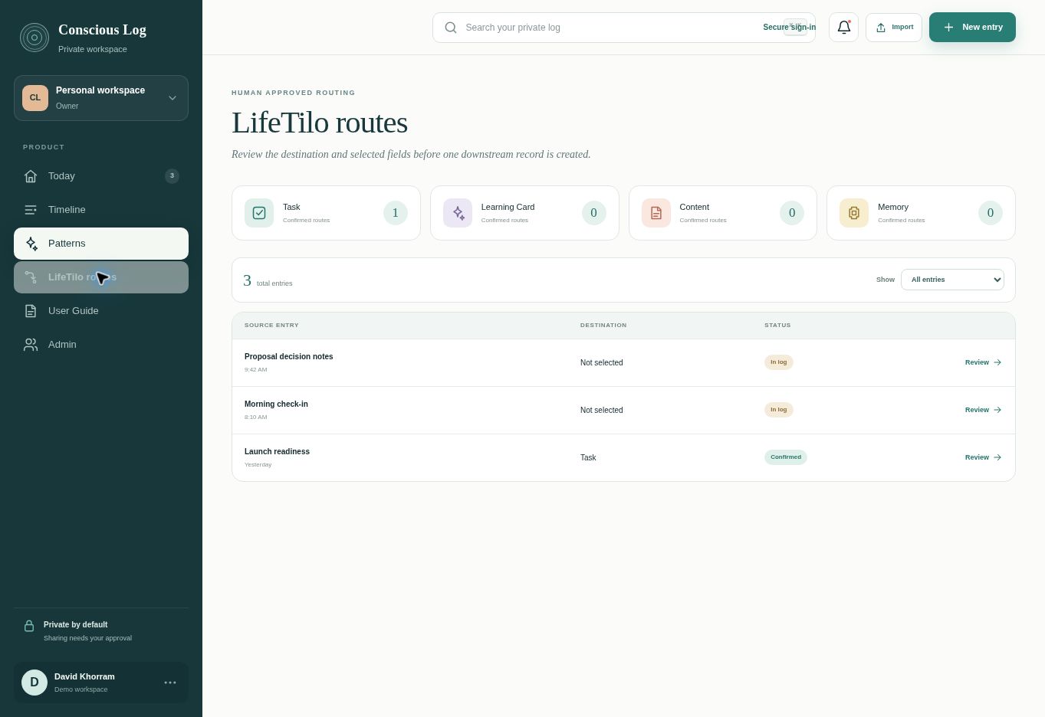Click the Task destination in Launch readiness row
The width and height of the screenshot is (1045, 717).
pyautogui.click(x=588, y=458)
